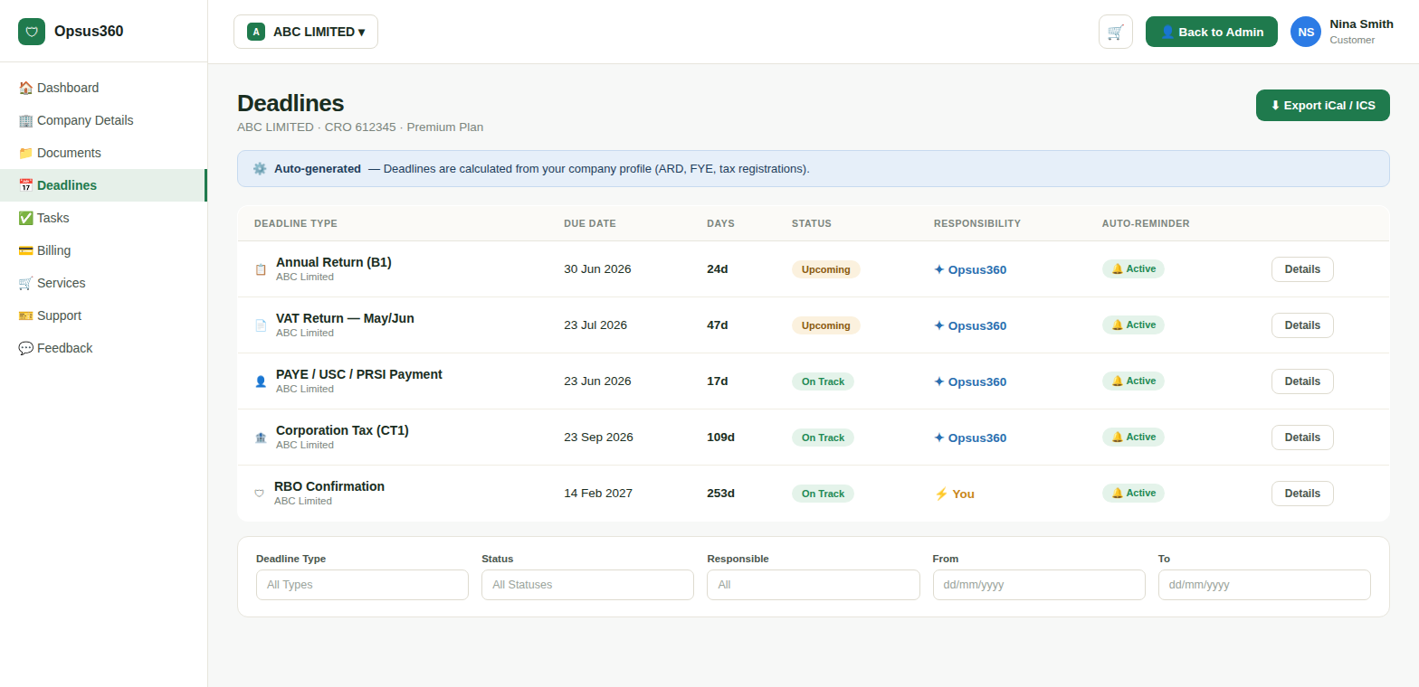Image resolution: width=1419 pixels, height=687 pixels.
Task: Open Support in the sidebar
Action: coord(104,315)
